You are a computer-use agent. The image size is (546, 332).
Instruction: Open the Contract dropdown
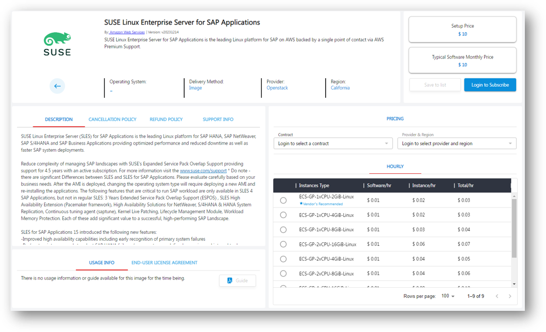coord(333,144)
